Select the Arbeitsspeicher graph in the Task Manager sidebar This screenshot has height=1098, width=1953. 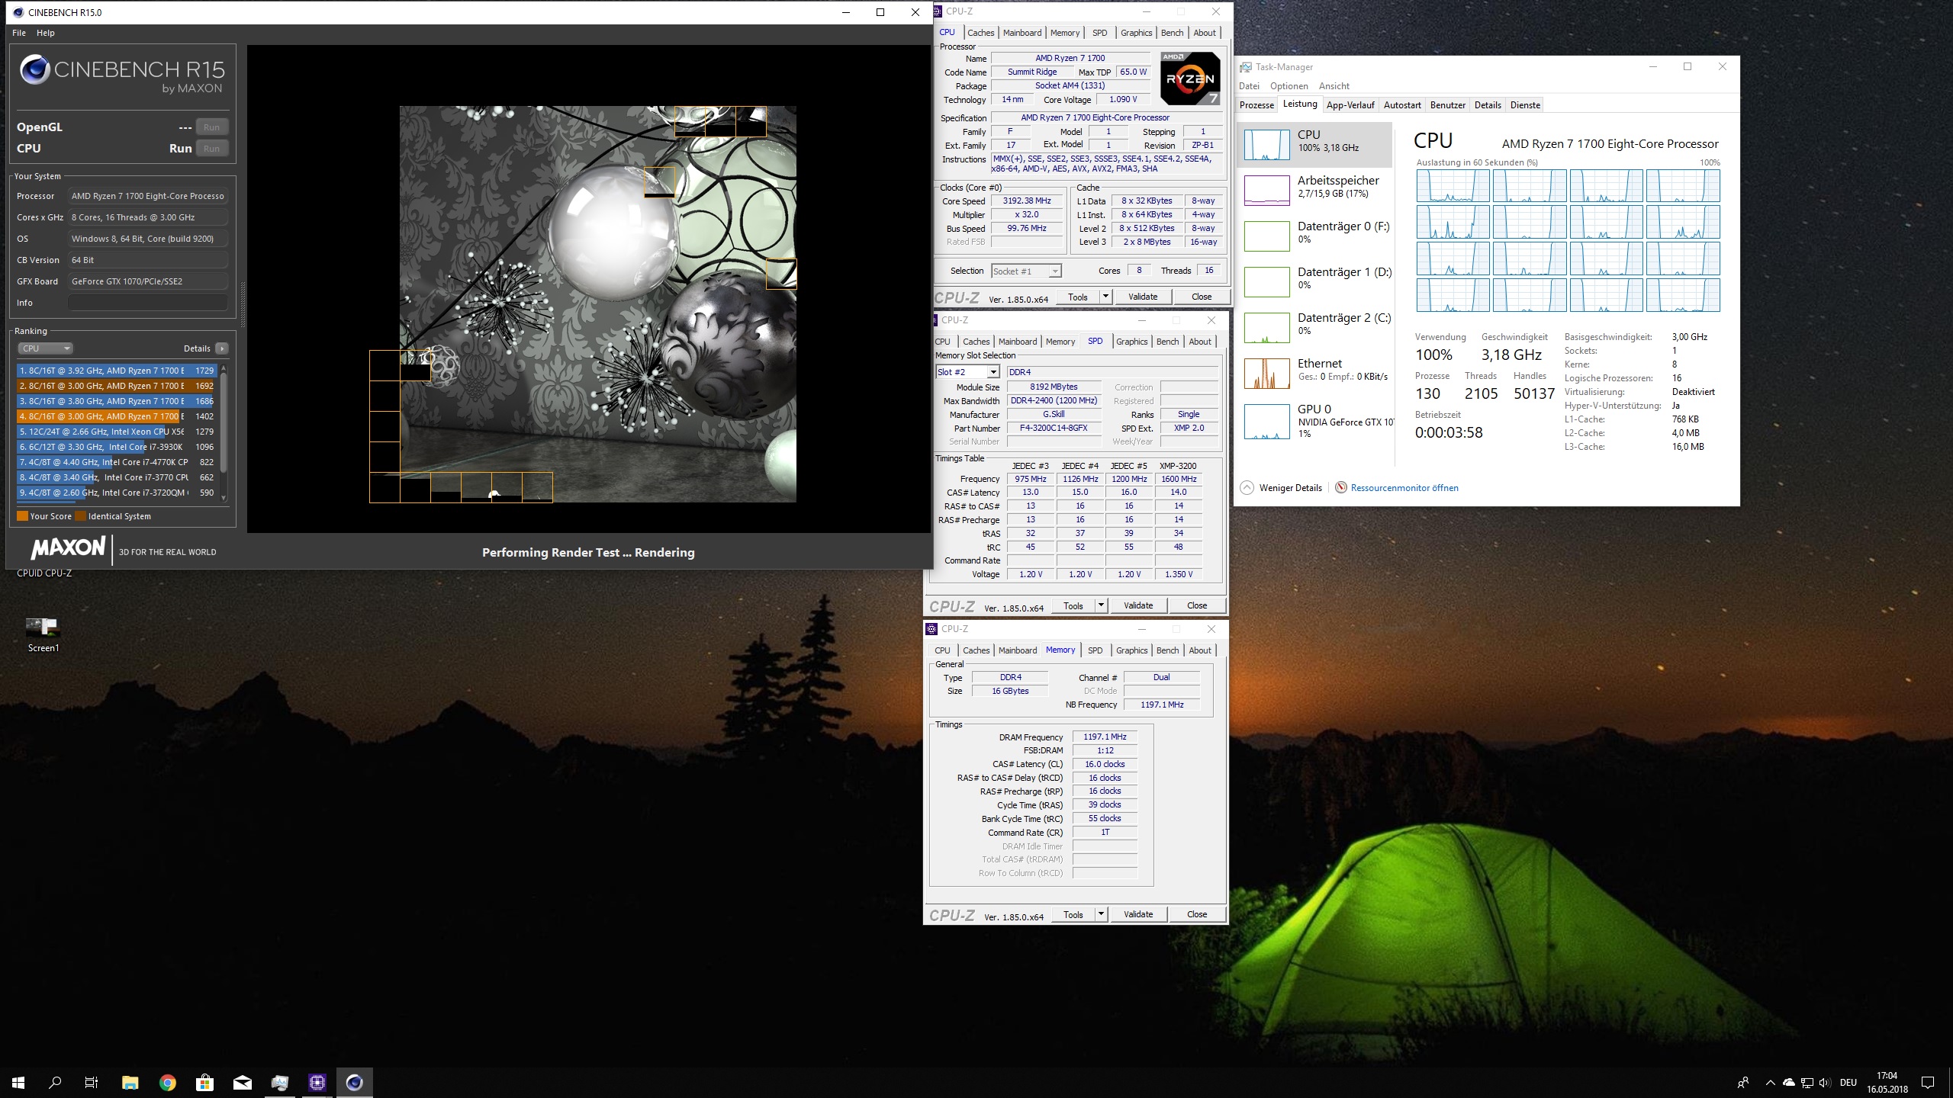click(x=1267, y=190)
